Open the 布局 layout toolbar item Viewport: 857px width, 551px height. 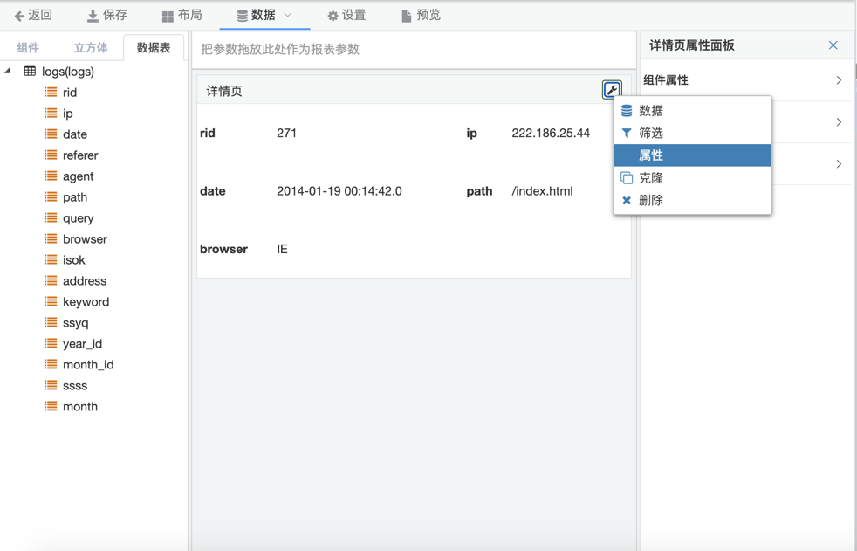[x=182, y=16]
